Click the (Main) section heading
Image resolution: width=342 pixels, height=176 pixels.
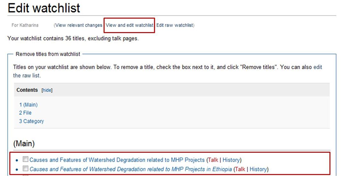click(24, 144)
